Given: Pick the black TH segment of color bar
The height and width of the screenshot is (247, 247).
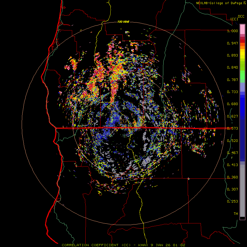Looking at the screenshot, I should [242, 218].
